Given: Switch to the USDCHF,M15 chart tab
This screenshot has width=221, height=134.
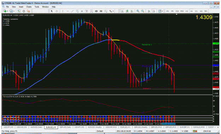Looking at the screenshot, I should click(111, 127).
